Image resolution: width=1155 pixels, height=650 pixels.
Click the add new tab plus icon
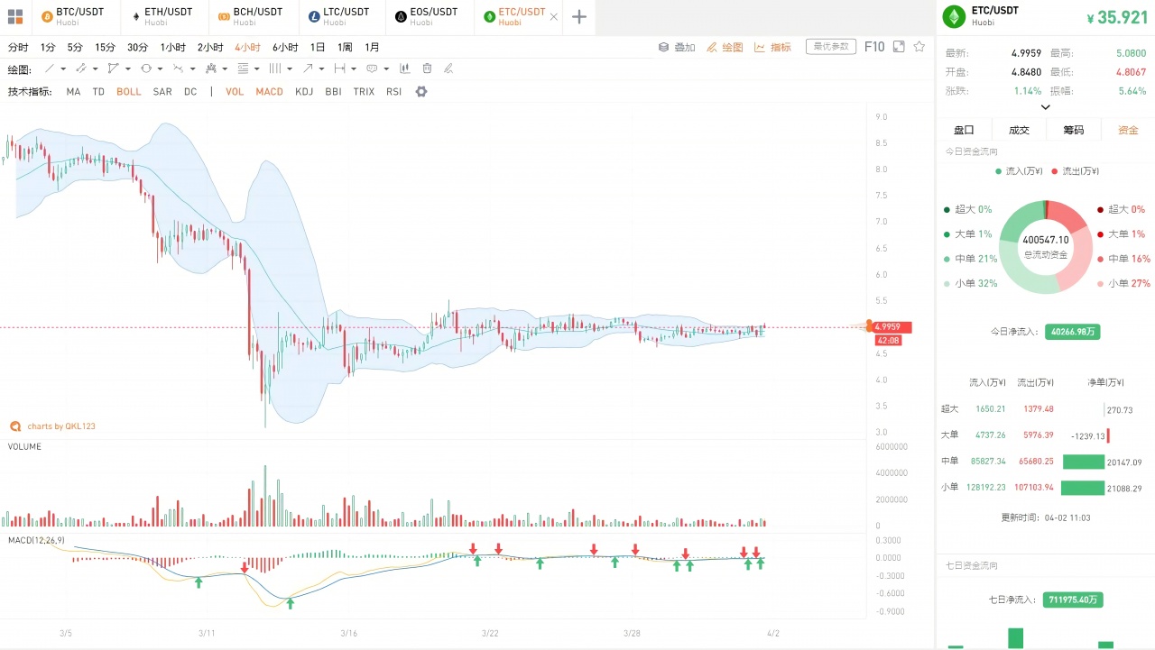point(579,17)
